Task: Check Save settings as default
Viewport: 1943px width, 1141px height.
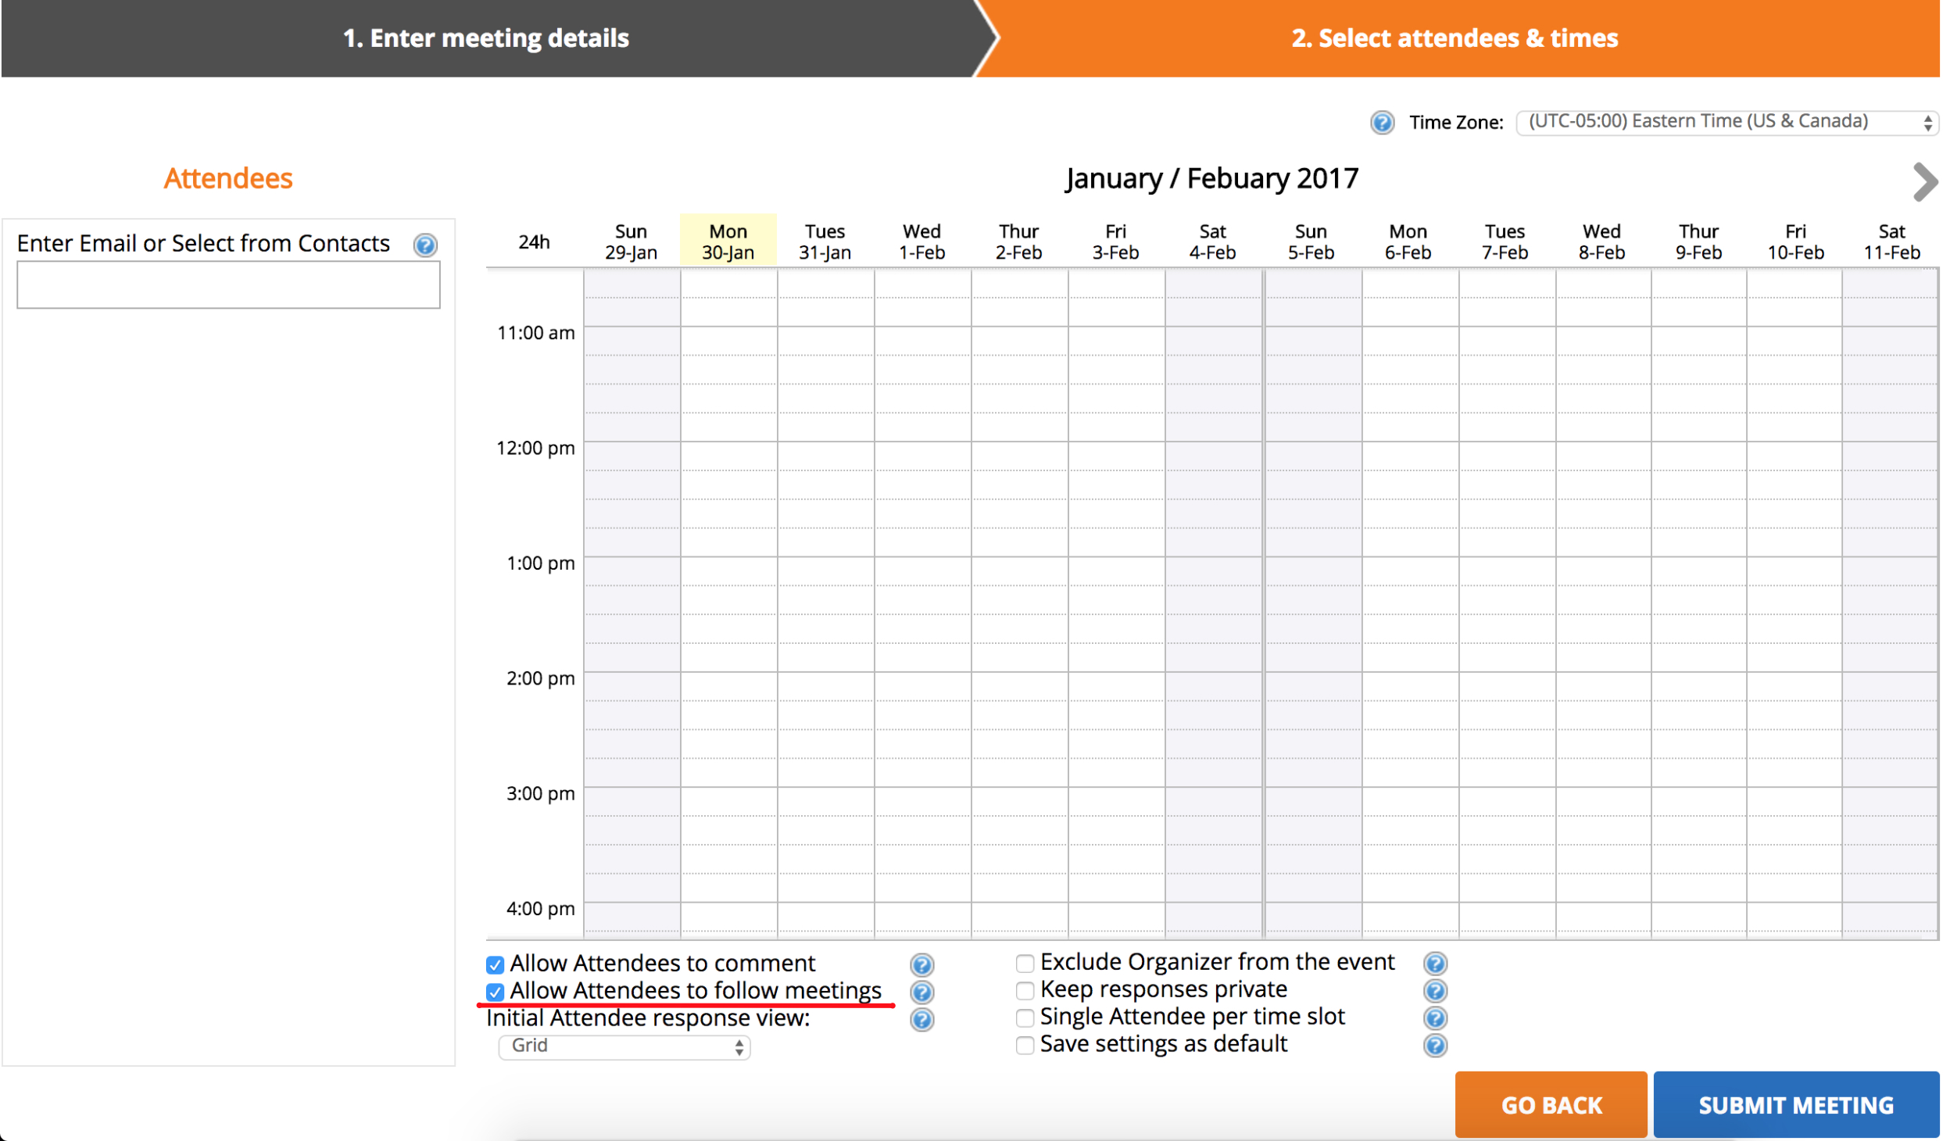Action: [x=1025, y=1045]
